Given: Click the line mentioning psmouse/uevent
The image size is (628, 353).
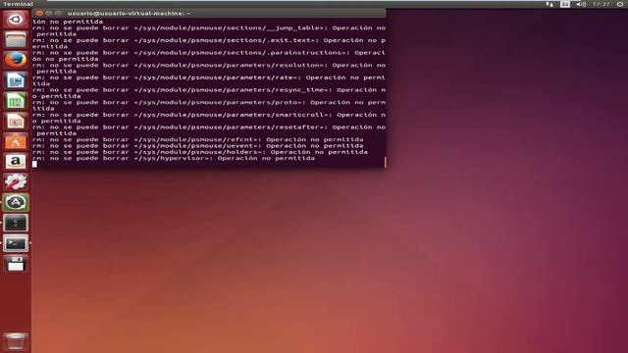Looking at the screenshot, I should pos(198,146).
